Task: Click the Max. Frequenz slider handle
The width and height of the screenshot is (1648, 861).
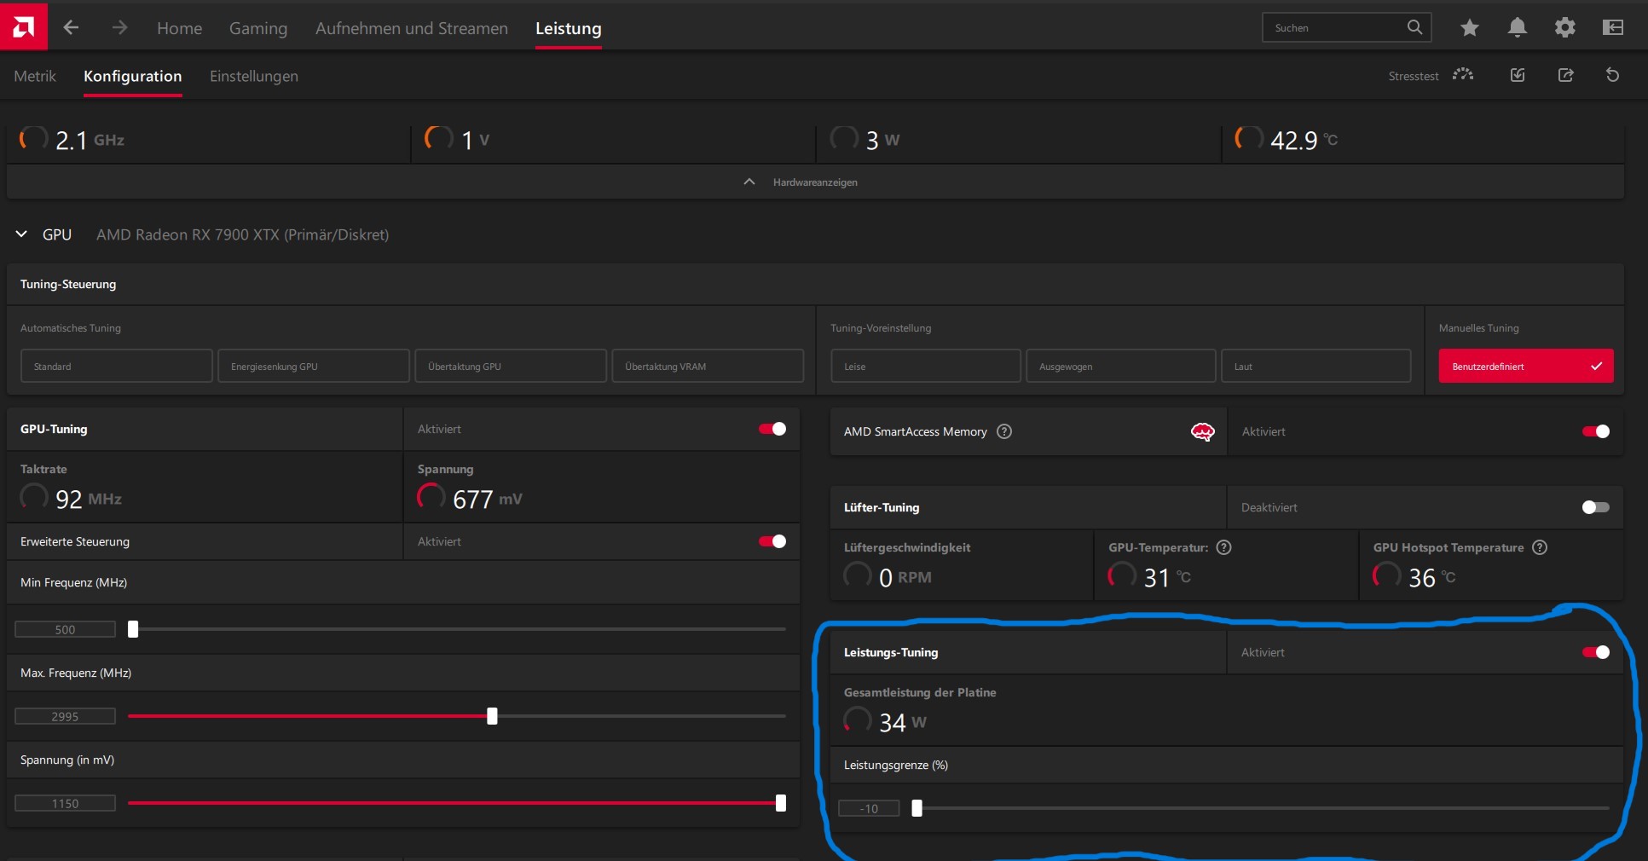Action: pos(492,716)
